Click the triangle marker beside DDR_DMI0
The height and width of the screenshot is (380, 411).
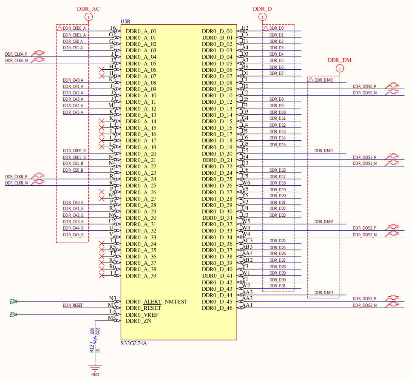click(x=311, y=79)
